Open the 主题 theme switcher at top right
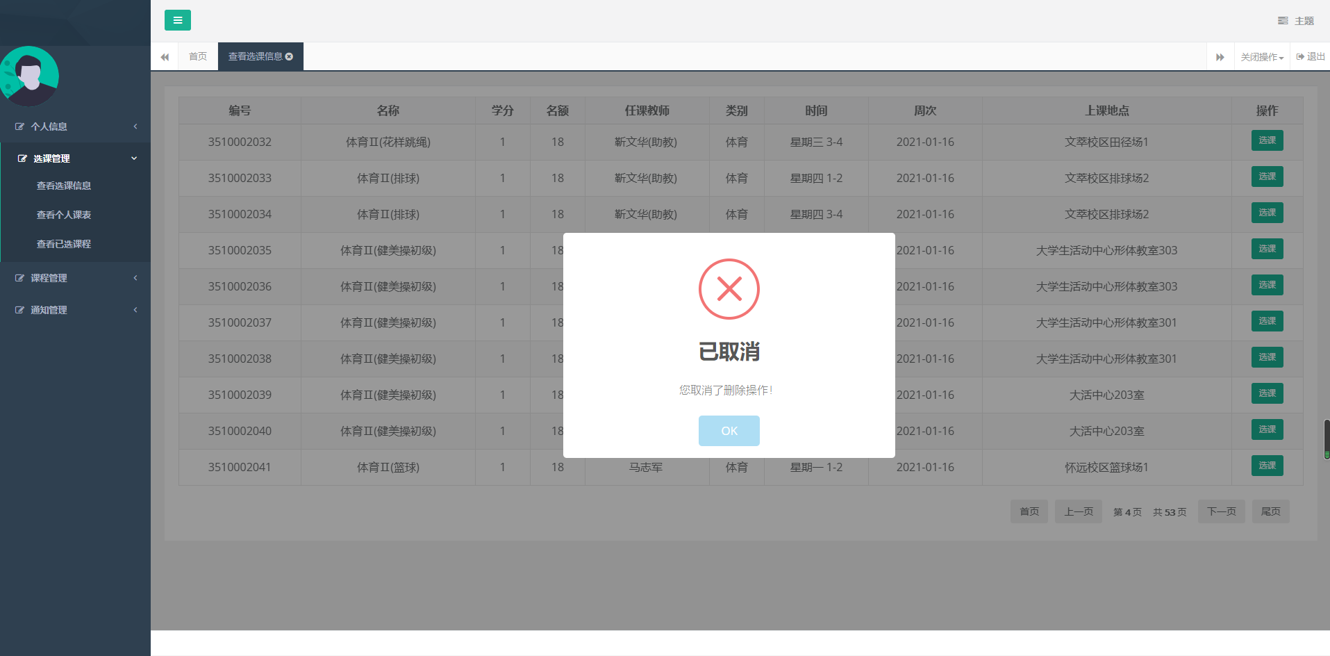This screenshot has height=656, width=1330. click(1296, 20)
